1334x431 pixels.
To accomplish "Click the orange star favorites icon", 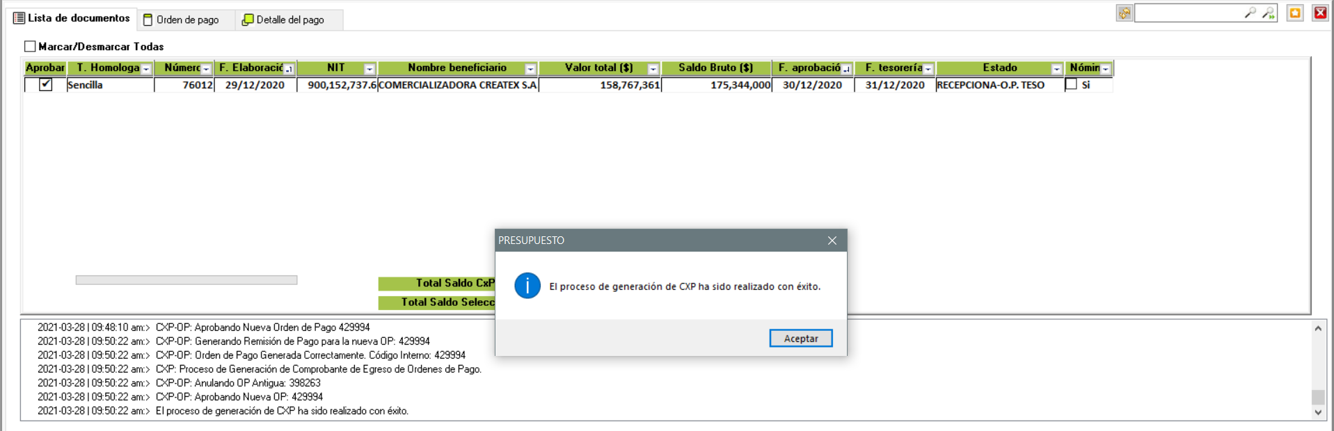I will click(1295, 13).
